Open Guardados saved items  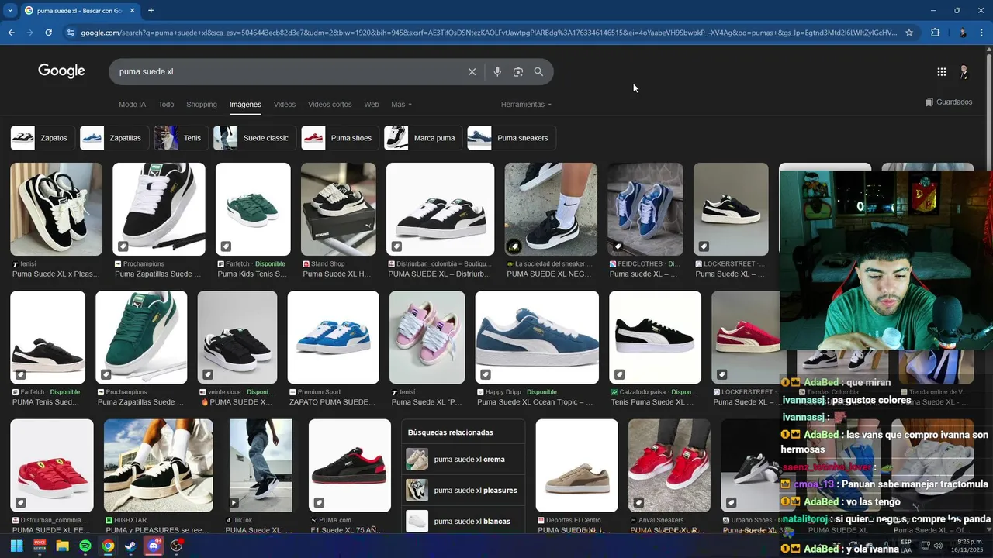[949, 102]
